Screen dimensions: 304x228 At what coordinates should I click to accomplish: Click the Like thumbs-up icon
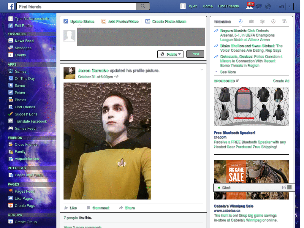click(x=66, y=208)
